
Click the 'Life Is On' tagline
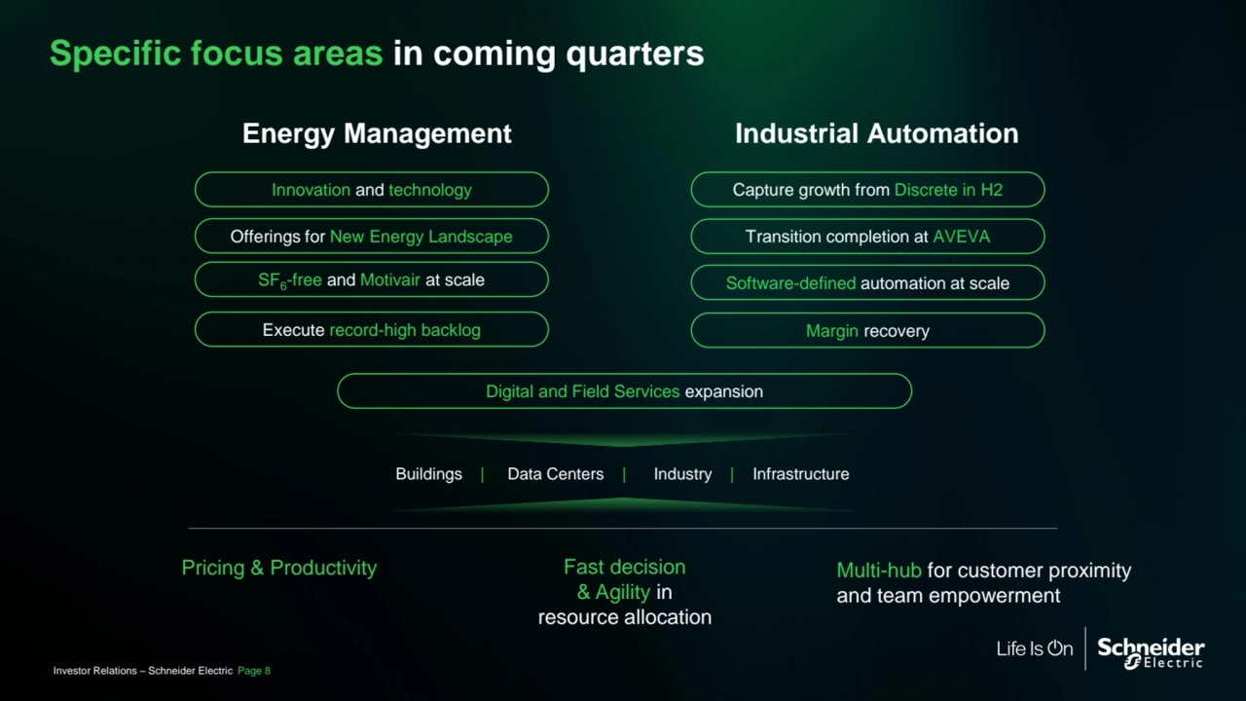pyautogui.click(x=1034, y=648)
